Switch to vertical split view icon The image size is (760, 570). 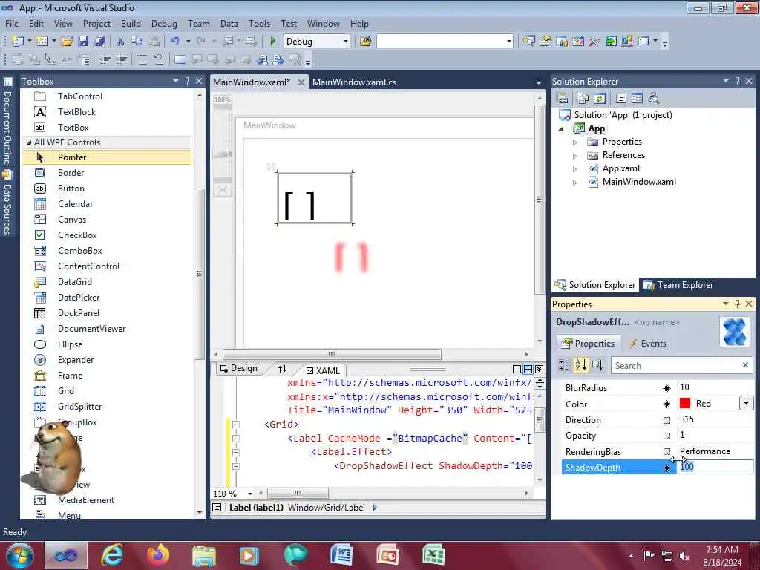(517, 370)
